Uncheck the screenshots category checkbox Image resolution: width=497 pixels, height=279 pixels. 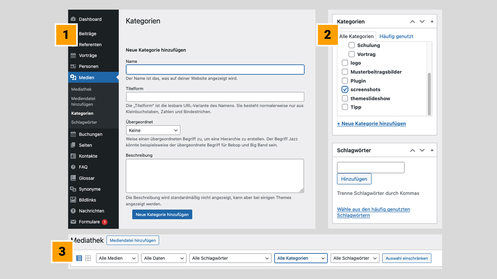[345, 90]
